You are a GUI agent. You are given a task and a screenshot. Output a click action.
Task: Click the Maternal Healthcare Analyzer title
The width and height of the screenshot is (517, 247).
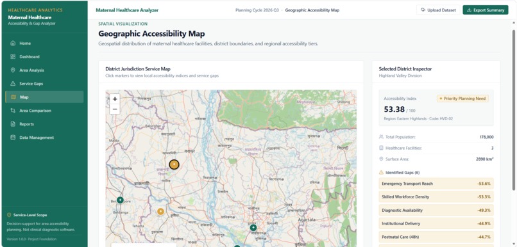[x=127, y=10]
